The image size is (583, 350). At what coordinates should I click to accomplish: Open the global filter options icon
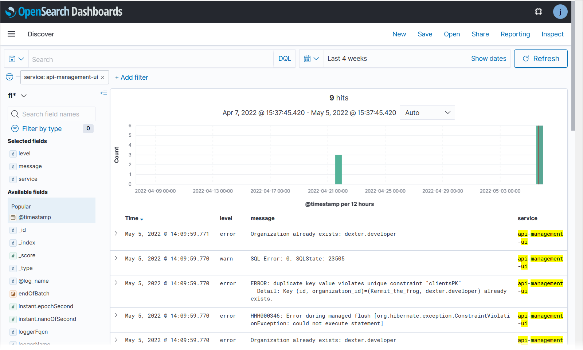coord(9,77)
